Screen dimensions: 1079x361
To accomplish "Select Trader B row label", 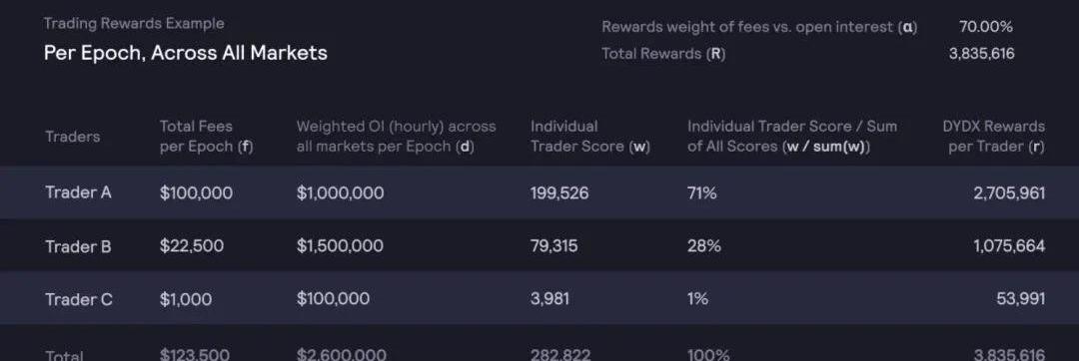I will click(x=78, y=246).
